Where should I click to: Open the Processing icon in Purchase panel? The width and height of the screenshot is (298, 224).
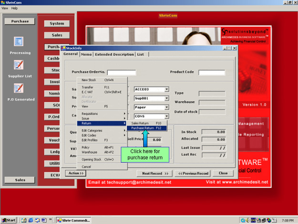click(19, 43)
